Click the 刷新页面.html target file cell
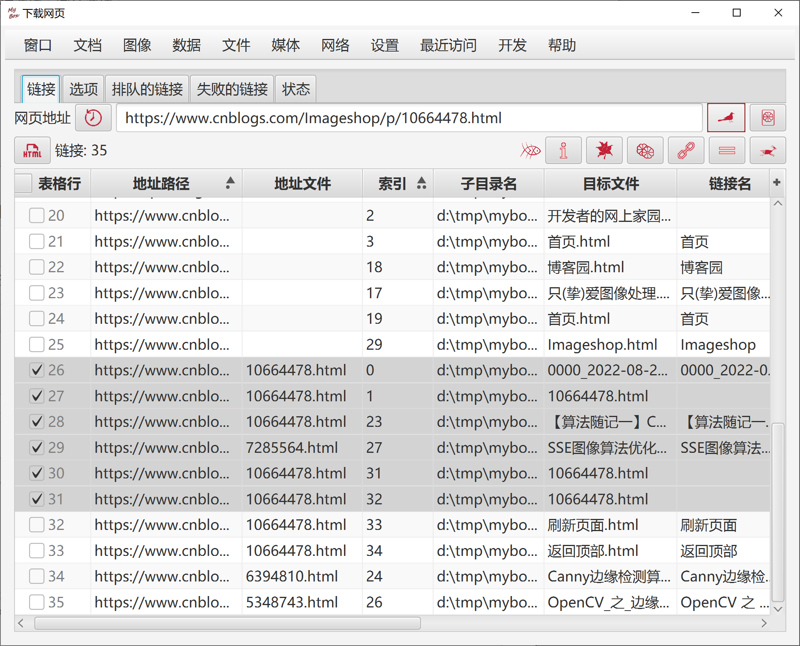 pos(610,525)
